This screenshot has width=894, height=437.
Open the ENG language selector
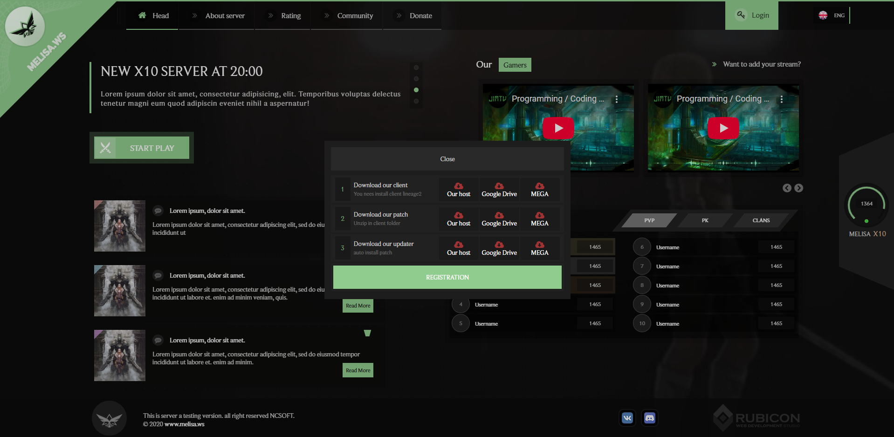pyautogui.click(x=832, y=15)
